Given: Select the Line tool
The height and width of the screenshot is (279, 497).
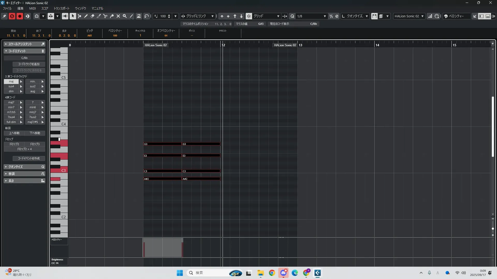Looking at the screenshot, I should point(131,16).
